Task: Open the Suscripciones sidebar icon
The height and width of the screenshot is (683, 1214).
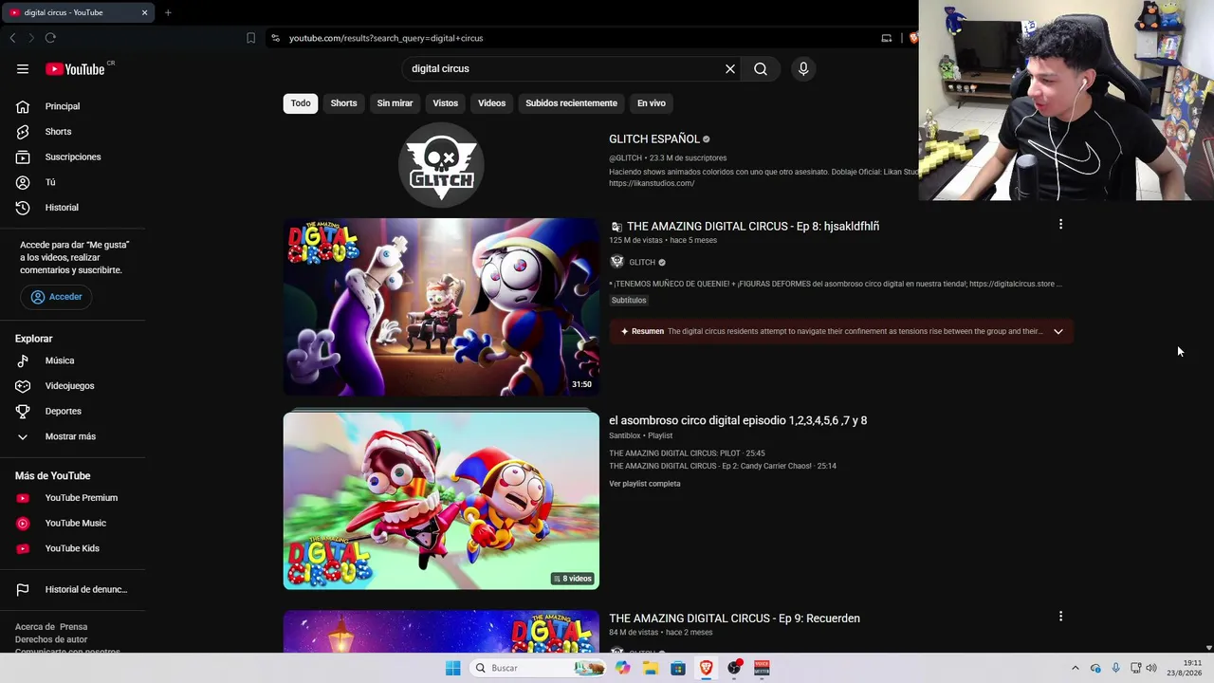Action: tap(23, 157)
